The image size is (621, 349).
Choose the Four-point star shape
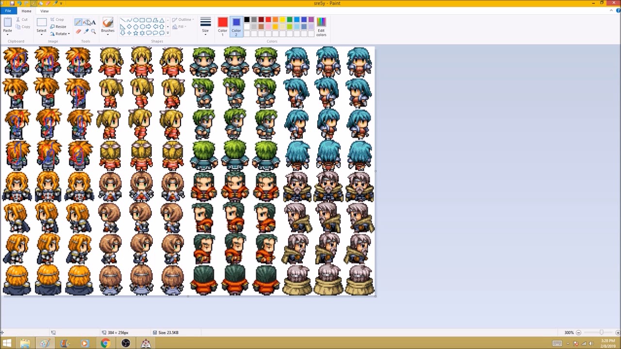coord(130,33)
